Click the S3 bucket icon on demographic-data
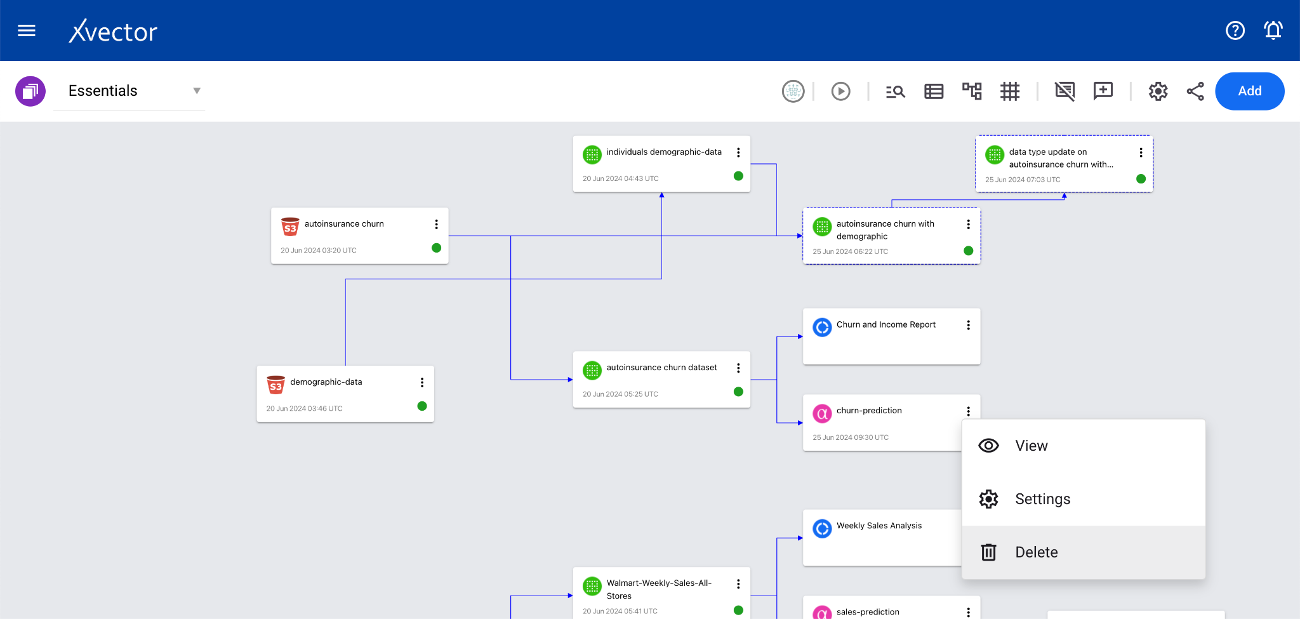The height and width of the screenshot is (619, 1300). 275,385
